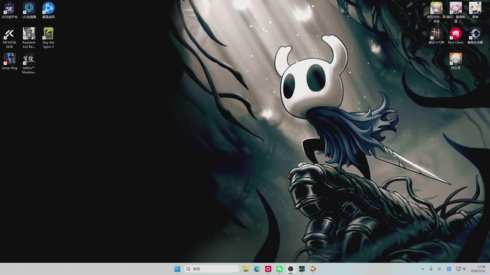
Task: Open the Riot Client shortcut
Action: click(456, 36)
